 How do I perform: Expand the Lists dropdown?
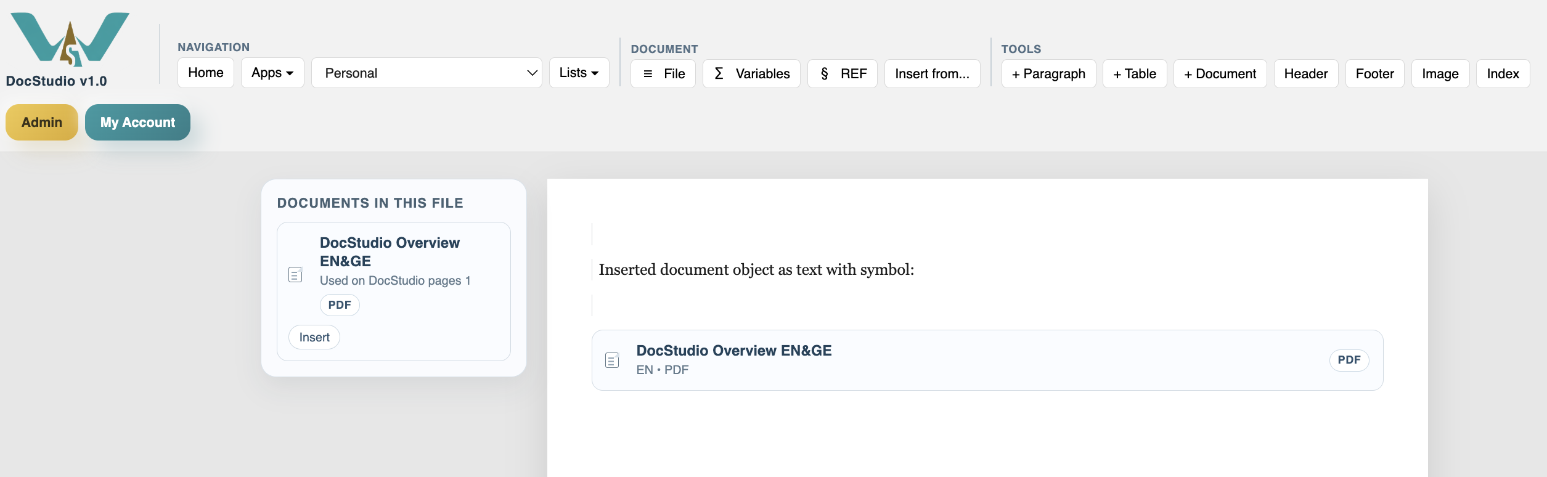tap(579, 73)
